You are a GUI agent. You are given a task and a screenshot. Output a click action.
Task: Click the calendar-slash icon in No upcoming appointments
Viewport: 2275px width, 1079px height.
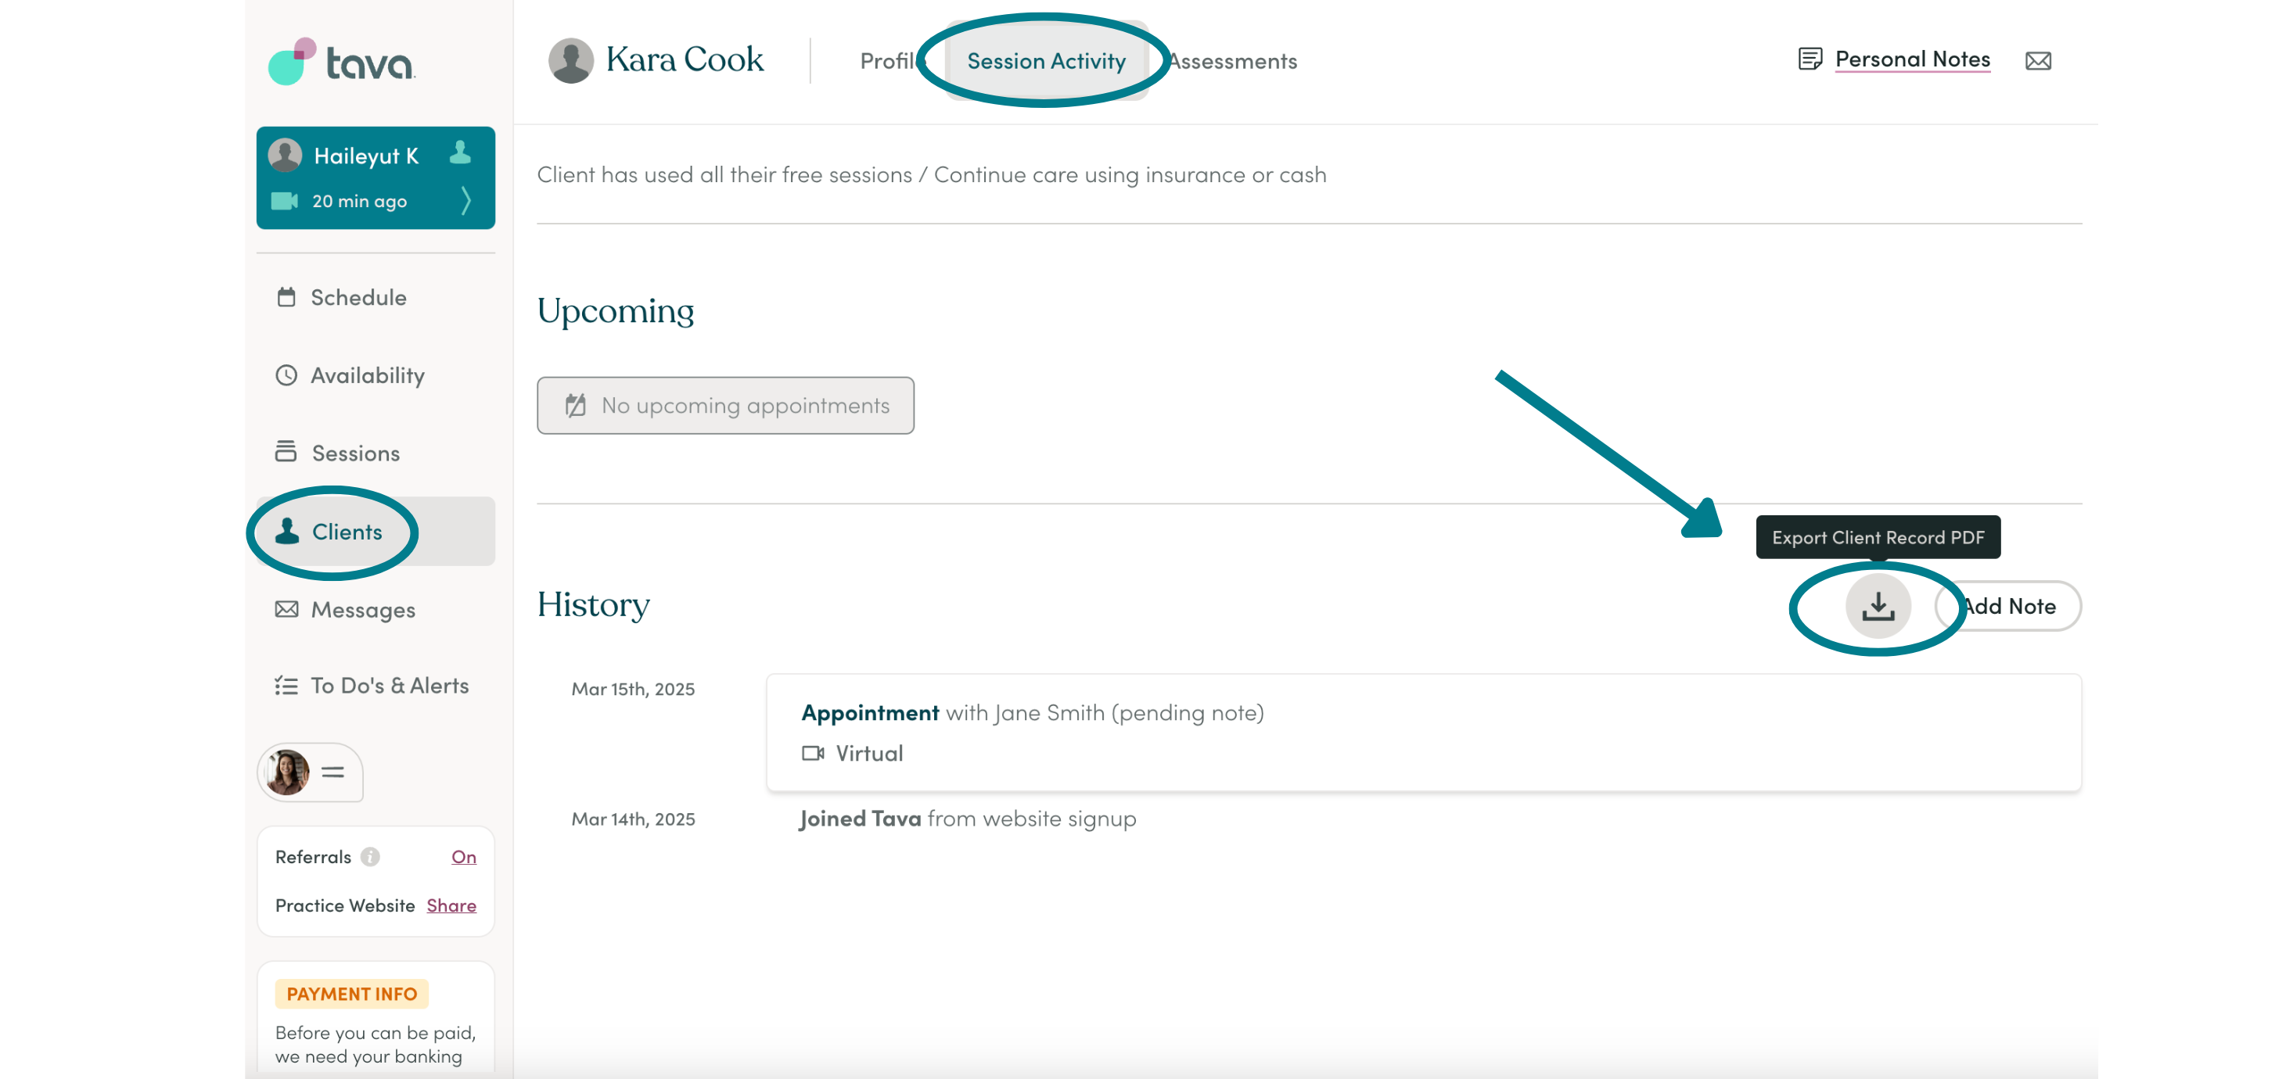click(x=575, y=404)
